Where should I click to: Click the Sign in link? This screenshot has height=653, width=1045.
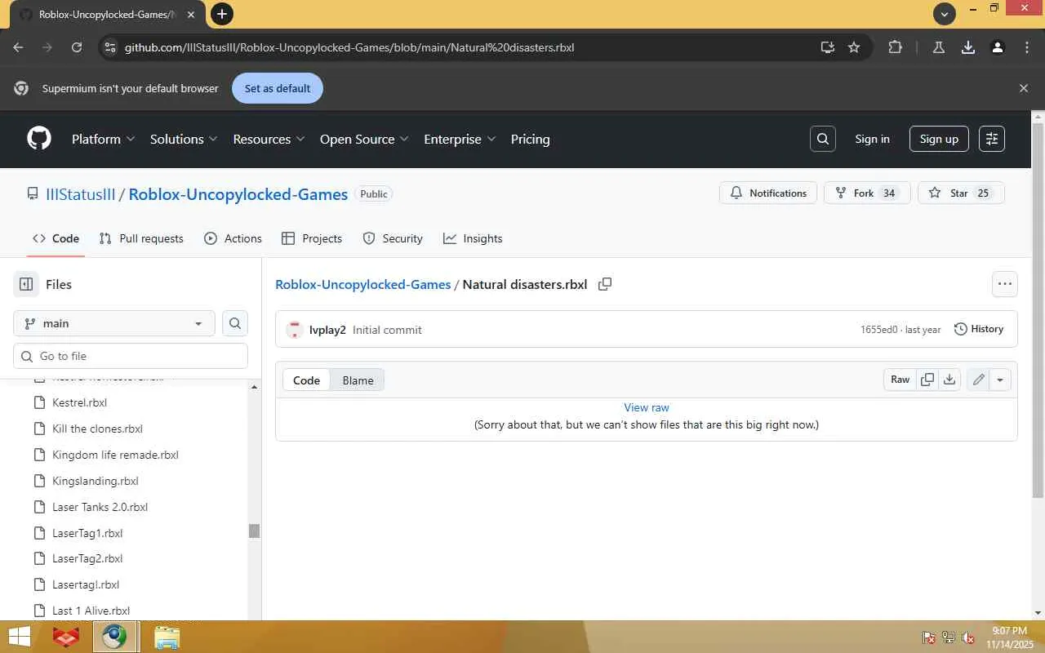pos(872,139)
